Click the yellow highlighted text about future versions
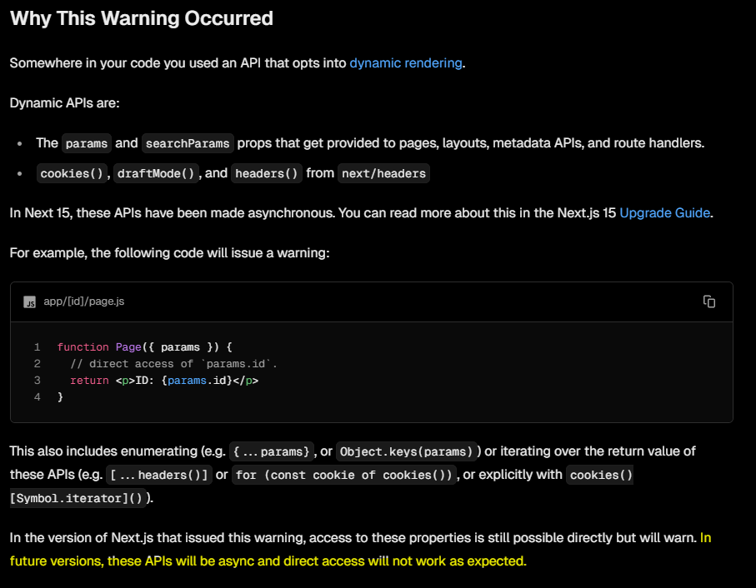The width and height of the screenshot is (756, 588). 268,561
